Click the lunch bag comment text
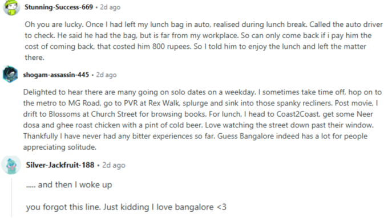 pyautogui.click(x=204, y=41)
